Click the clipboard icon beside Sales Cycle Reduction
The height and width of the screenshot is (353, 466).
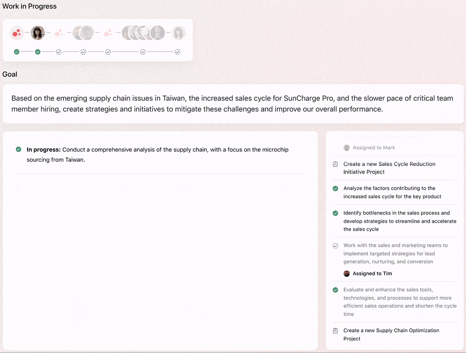pos(335,164)
